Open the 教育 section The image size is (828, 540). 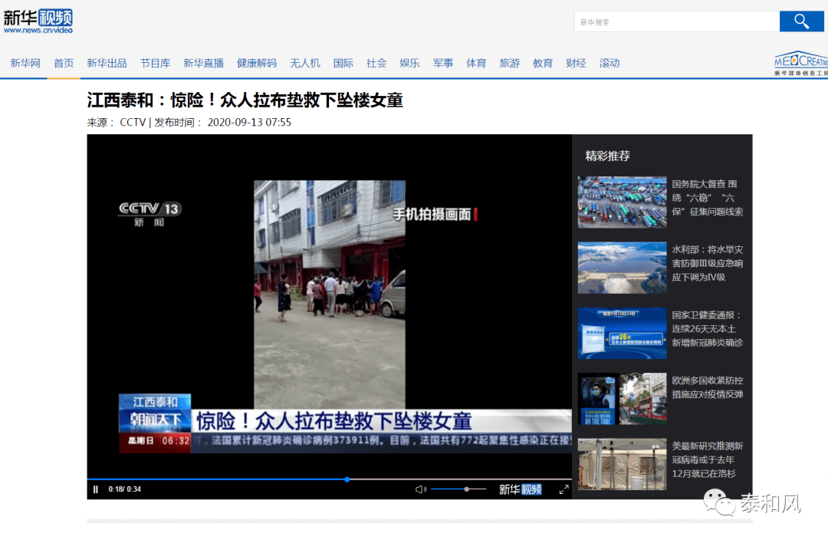[x=543, y=64]
